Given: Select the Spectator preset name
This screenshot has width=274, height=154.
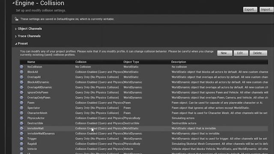Looking at the screenshot, I should [33, 108].
